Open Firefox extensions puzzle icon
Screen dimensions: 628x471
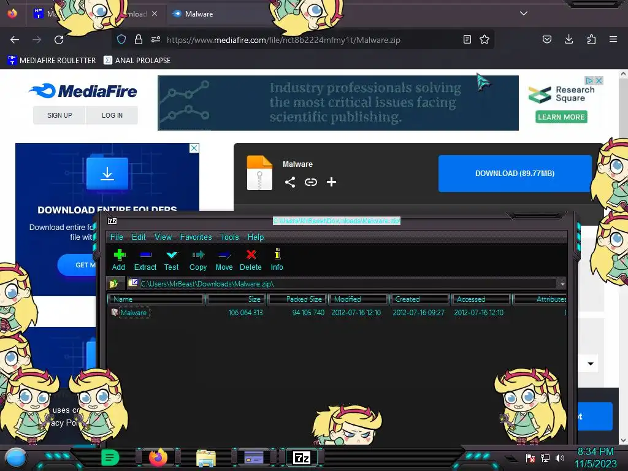click(x=591, y=39)
